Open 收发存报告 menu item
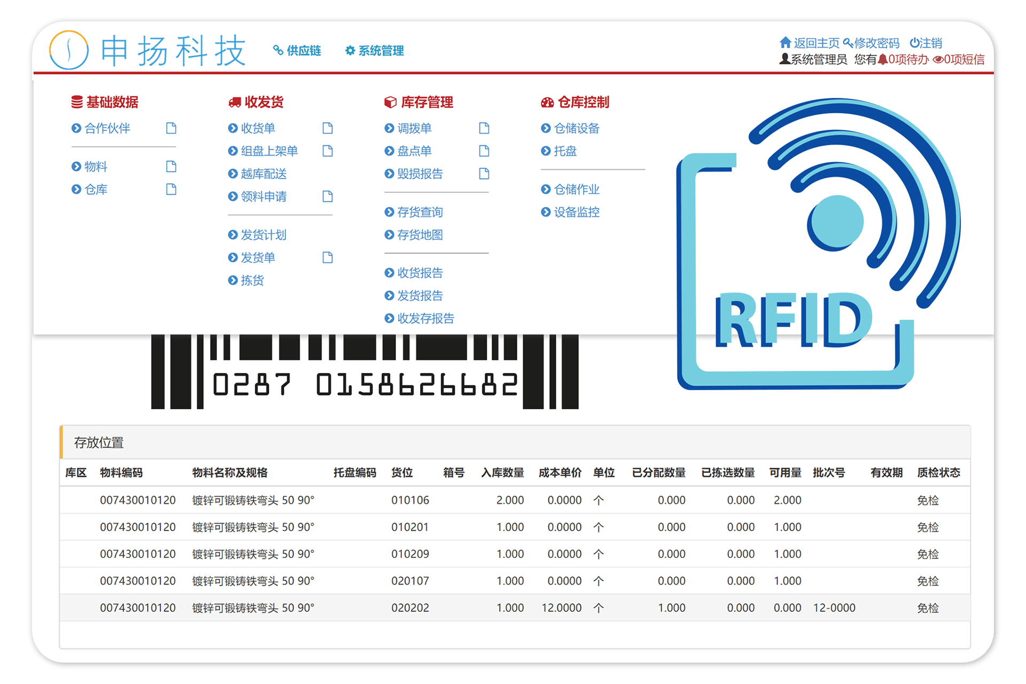1026x684 pixels. (x=419, y=318)
